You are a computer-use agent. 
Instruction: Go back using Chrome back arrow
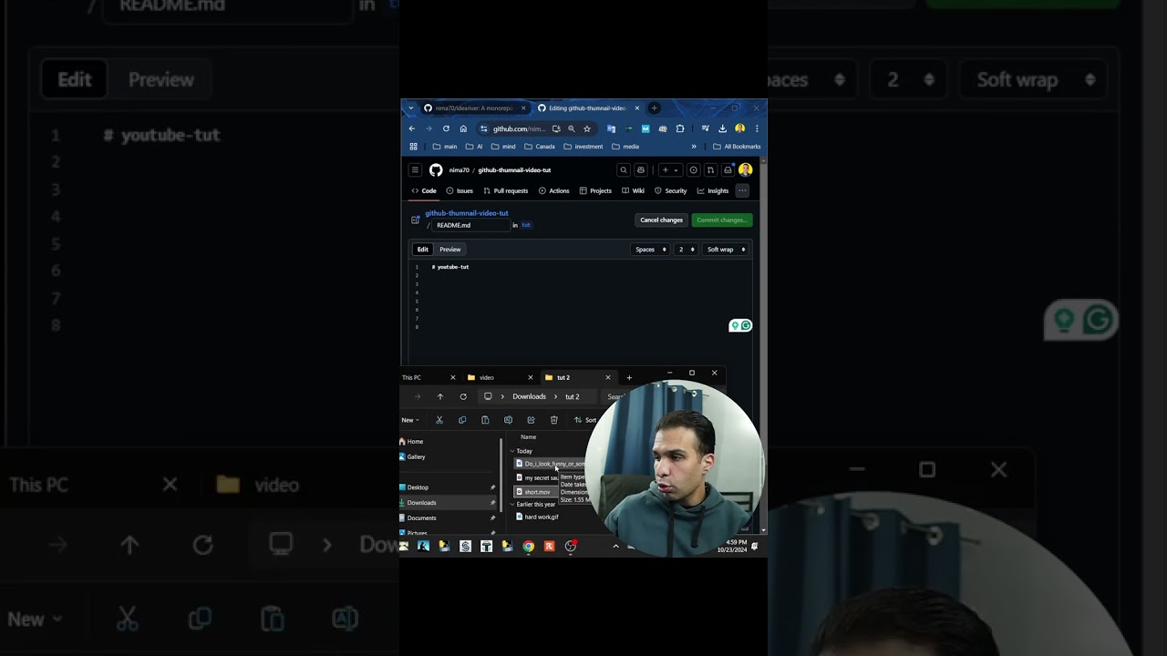(412, 128)
